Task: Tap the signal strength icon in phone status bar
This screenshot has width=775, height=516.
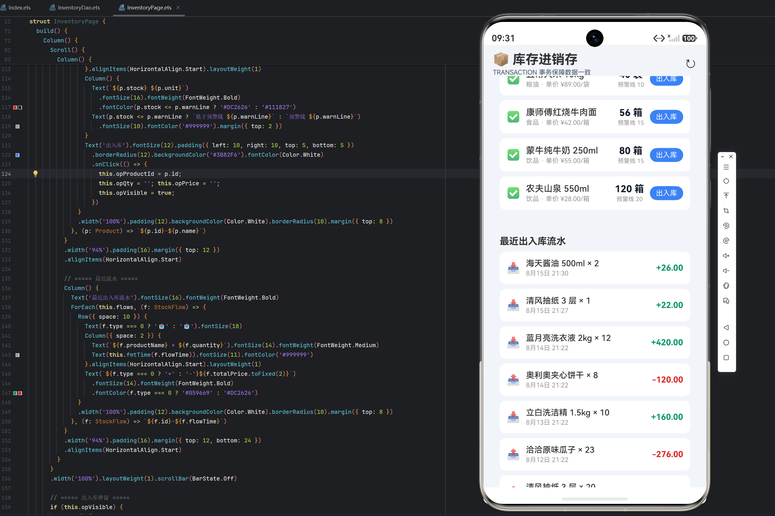Action: click(673, 38)
